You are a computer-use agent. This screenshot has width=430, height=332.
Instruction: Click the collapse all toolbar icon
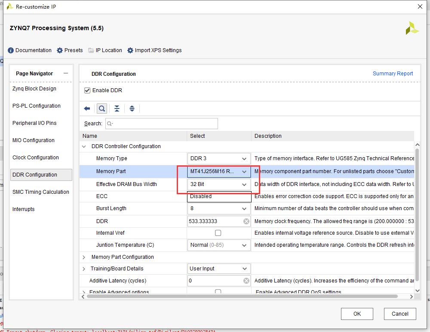[117, 109]
